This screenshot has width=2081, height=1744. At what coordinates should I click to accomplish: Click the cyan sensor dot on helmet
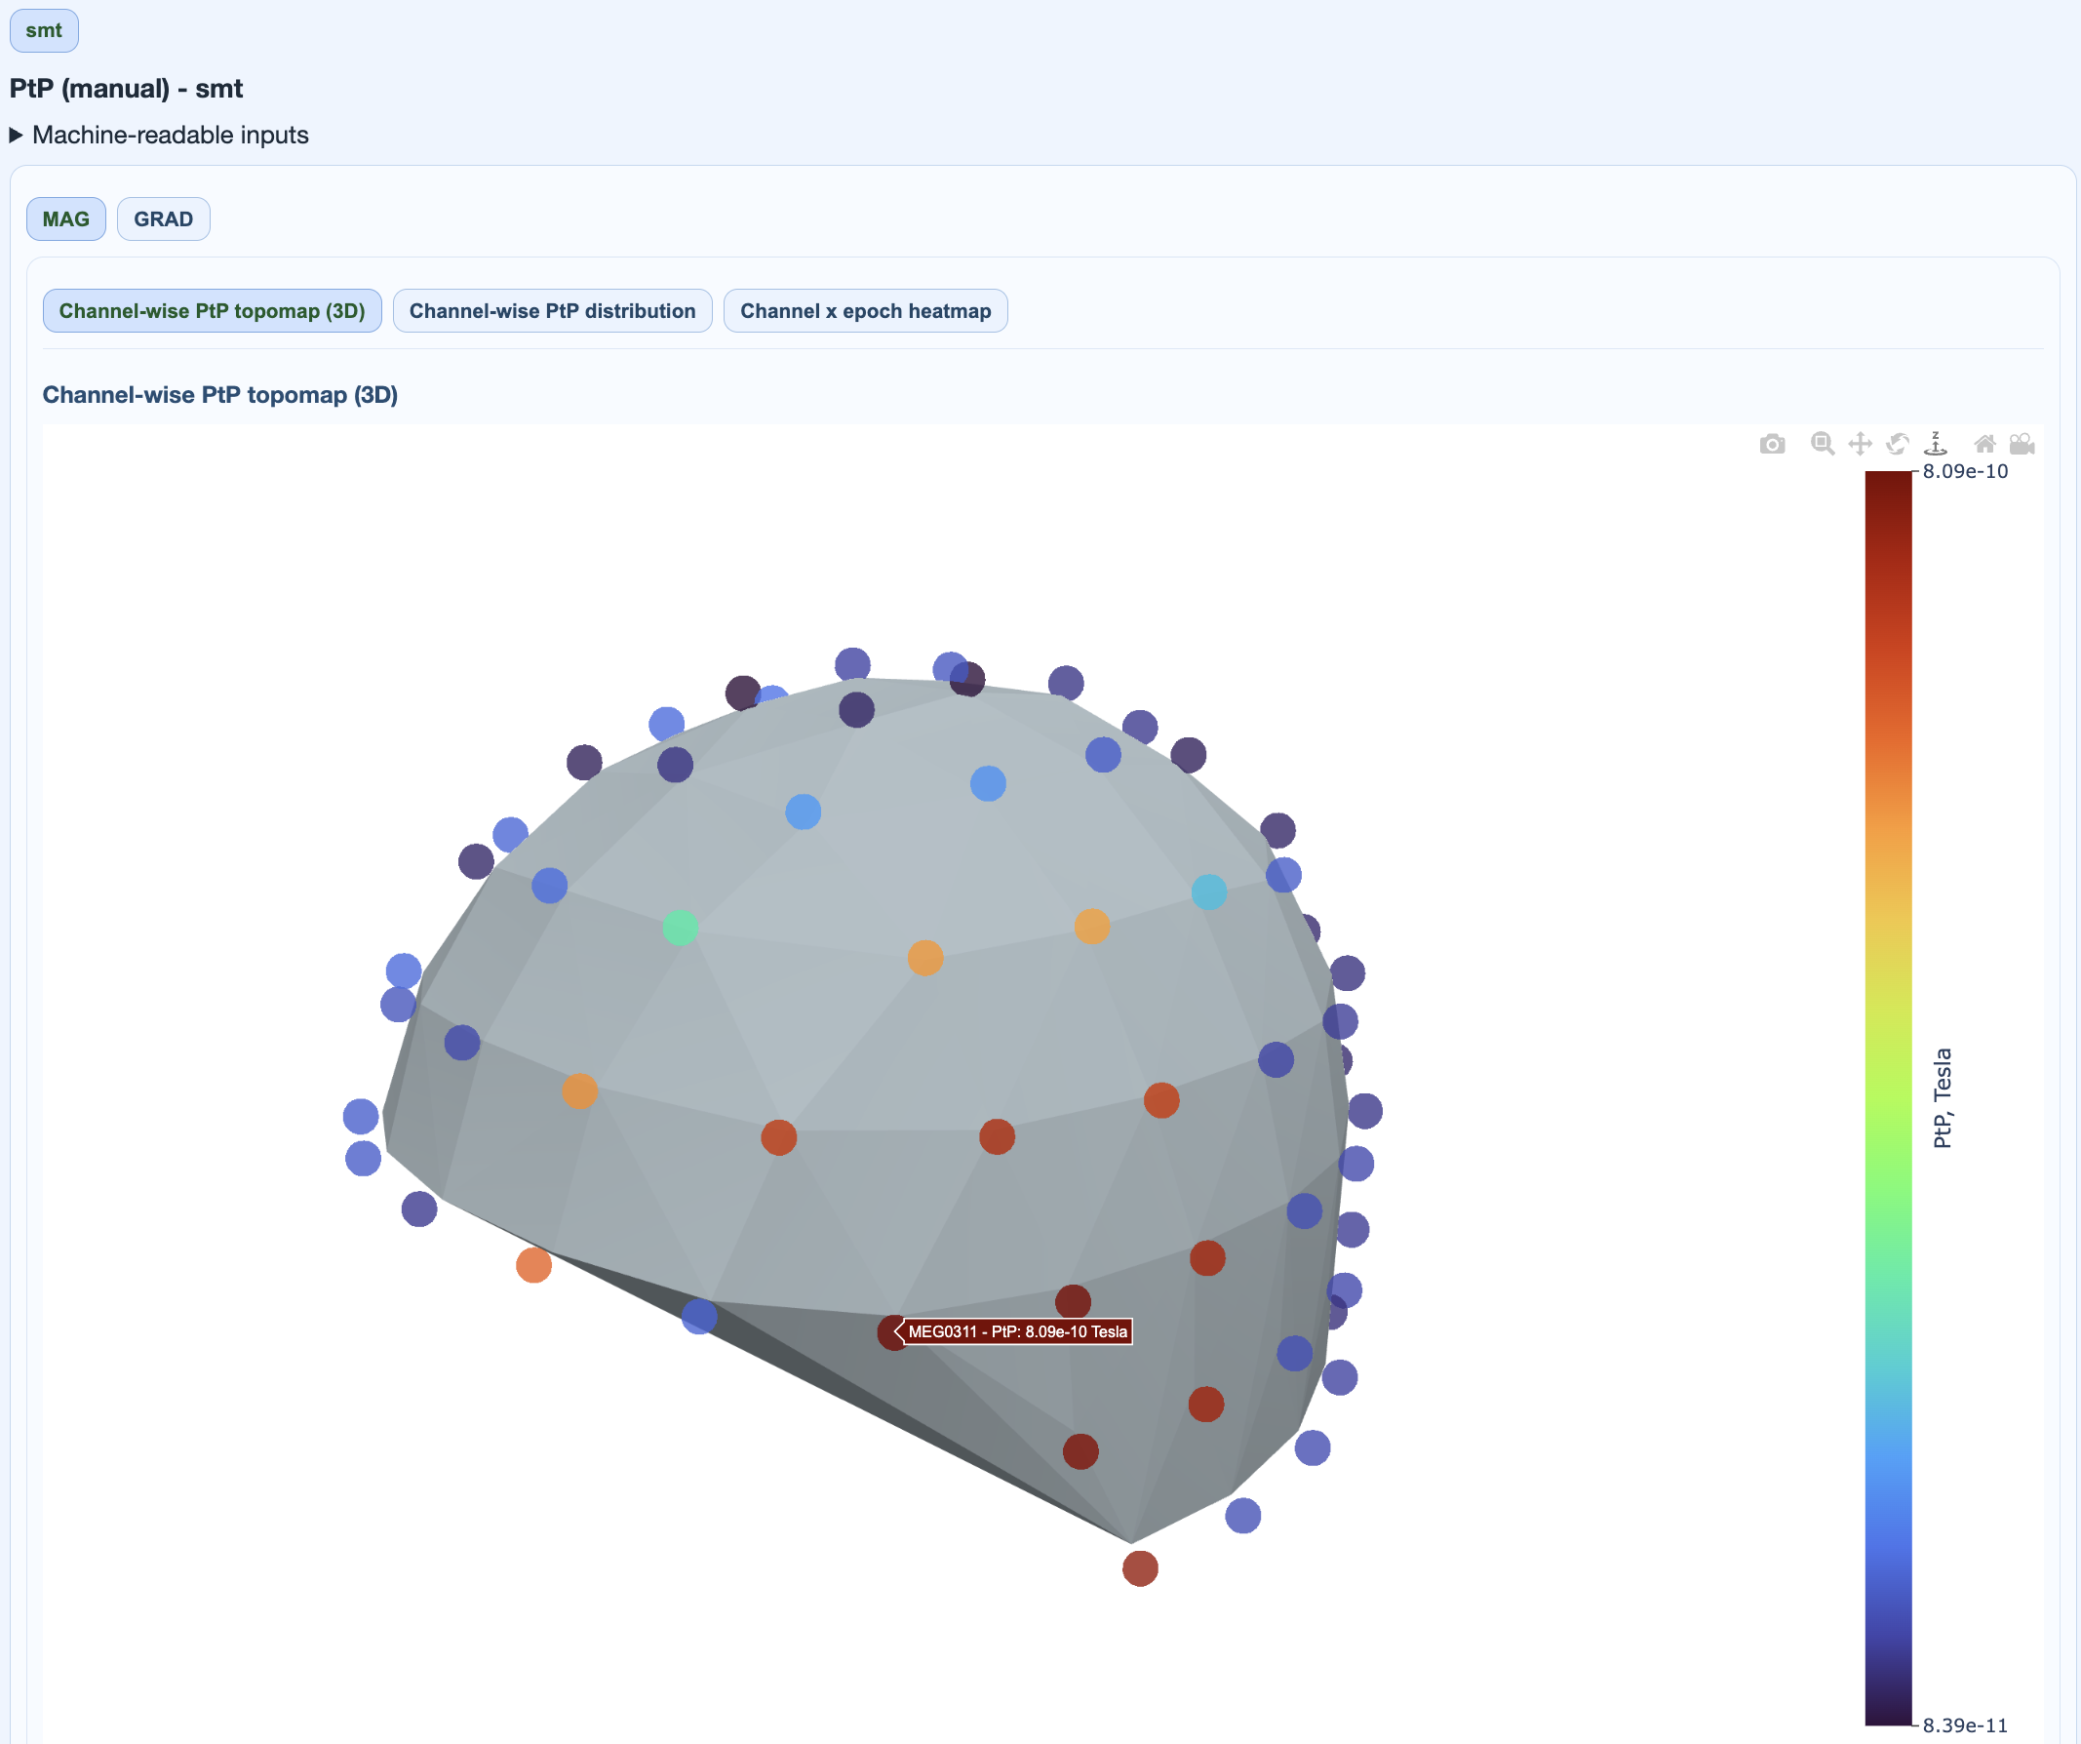click(1209, 892)
